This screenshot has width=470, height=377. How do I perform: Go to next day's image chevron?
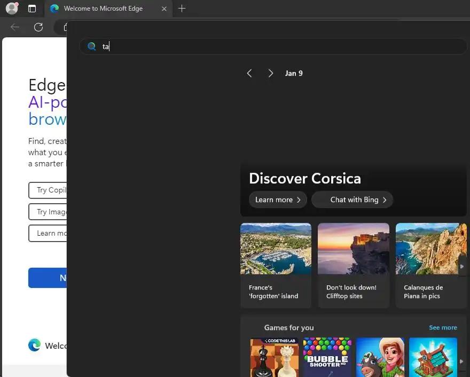(x=270, y=73)
